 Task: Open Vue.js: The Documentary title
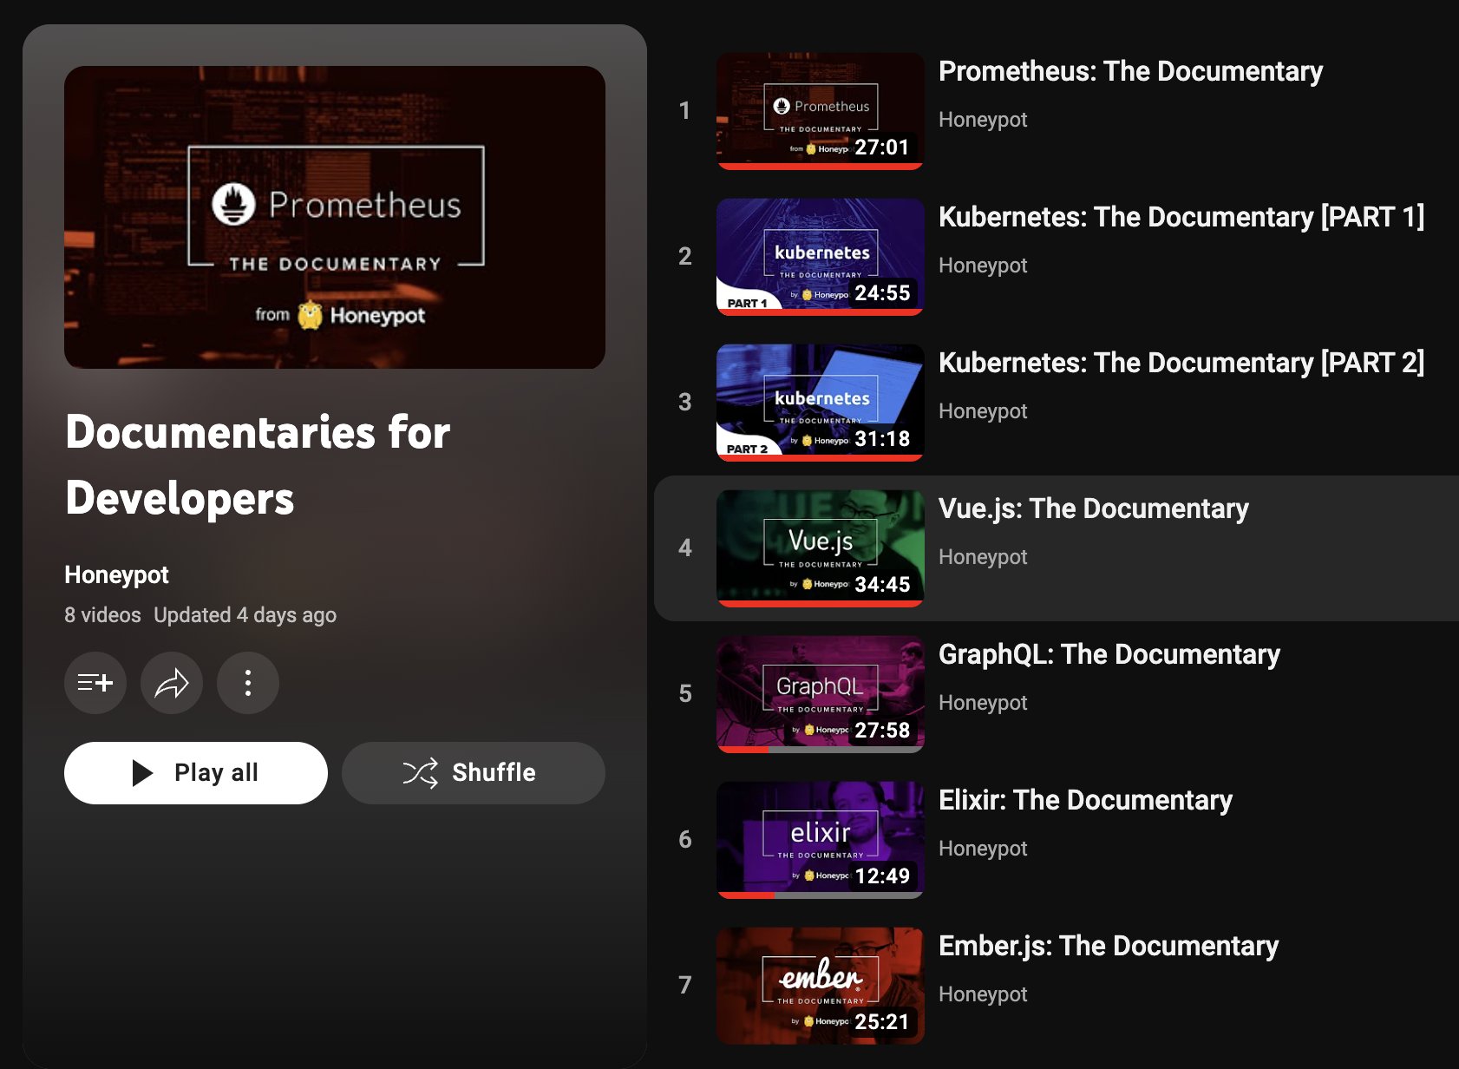pos(1094,508)
